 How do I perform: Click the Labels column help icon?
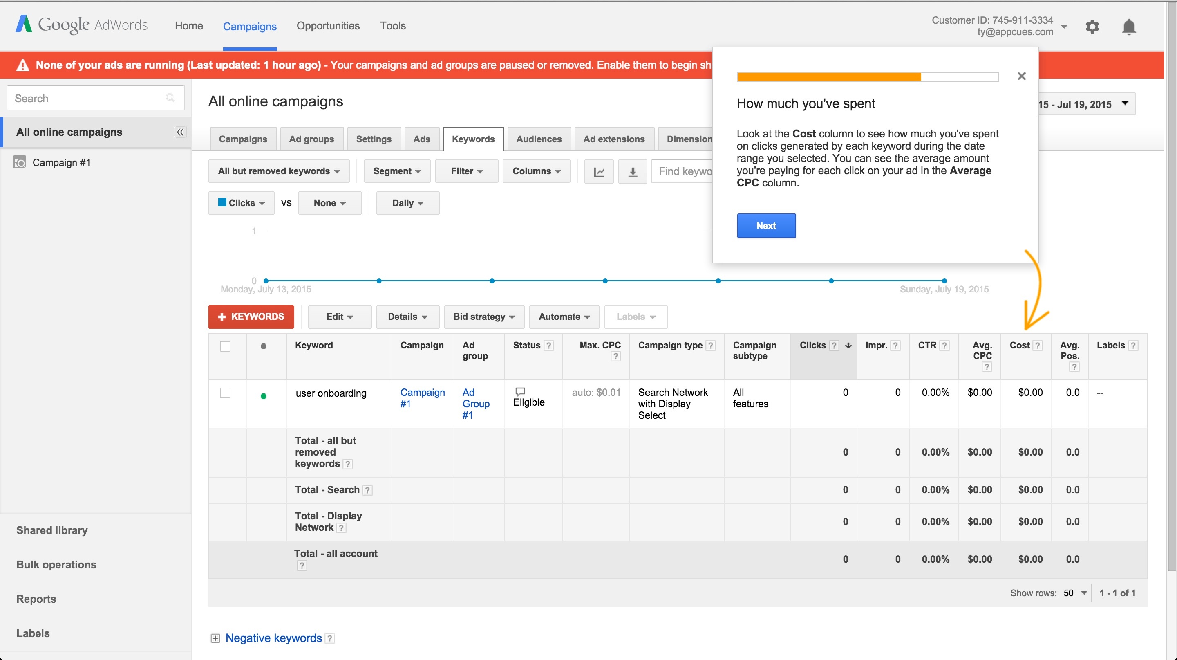tap(1133, 346)
